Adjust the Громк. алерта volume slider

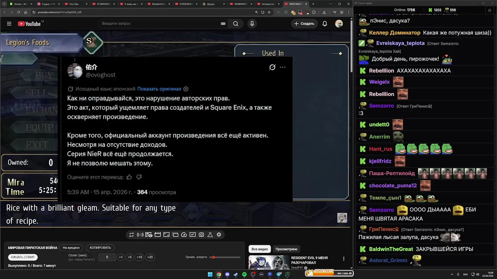(225, 257)
